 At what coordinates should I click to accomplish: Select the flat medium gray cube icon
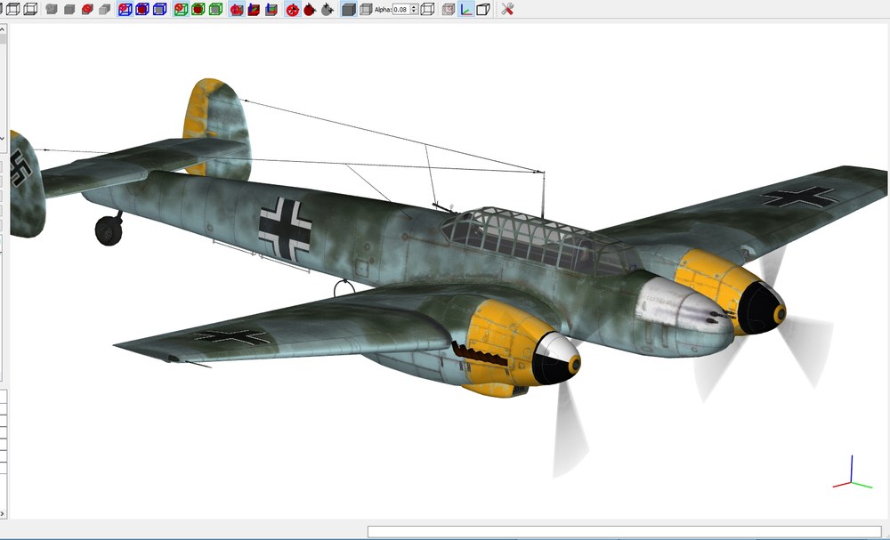tap(69, 9)
